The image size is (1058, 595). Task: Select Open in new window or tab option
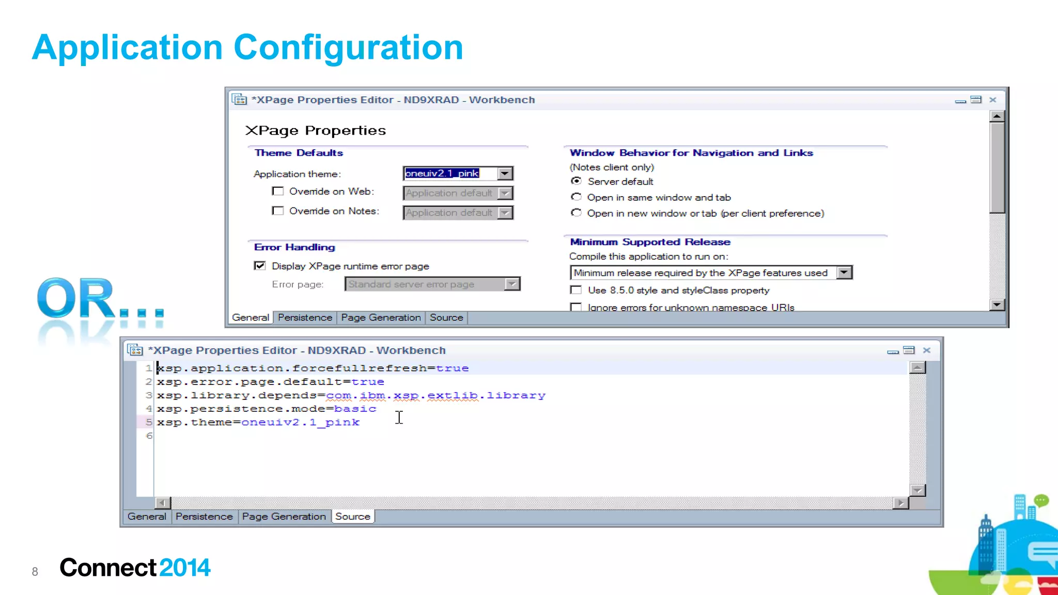576,213
